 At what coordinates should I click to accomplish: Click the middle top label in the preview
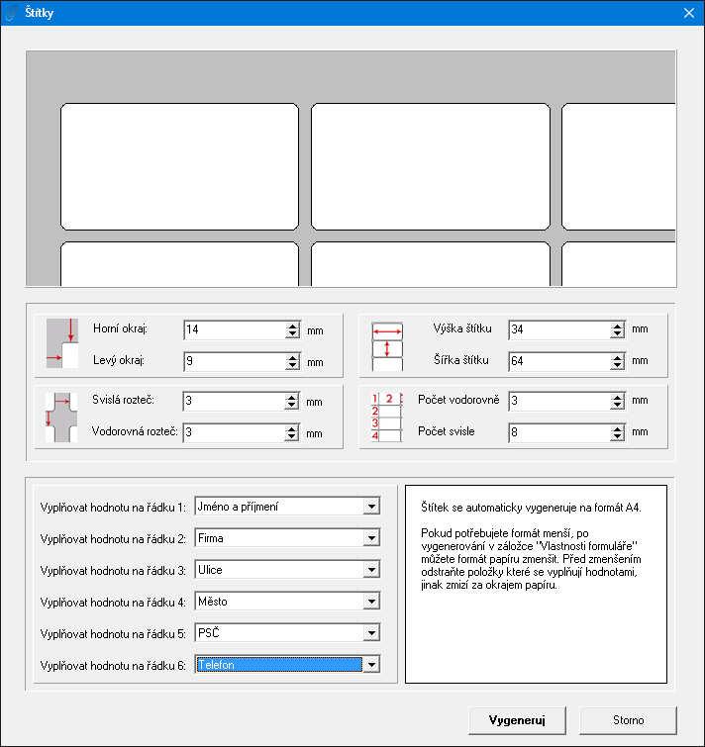coord(431,167)
